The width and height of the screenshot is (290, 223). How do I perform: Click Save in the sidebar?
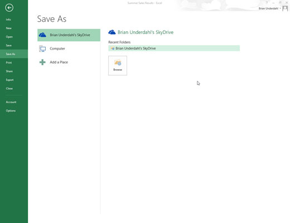click(8, 45)
